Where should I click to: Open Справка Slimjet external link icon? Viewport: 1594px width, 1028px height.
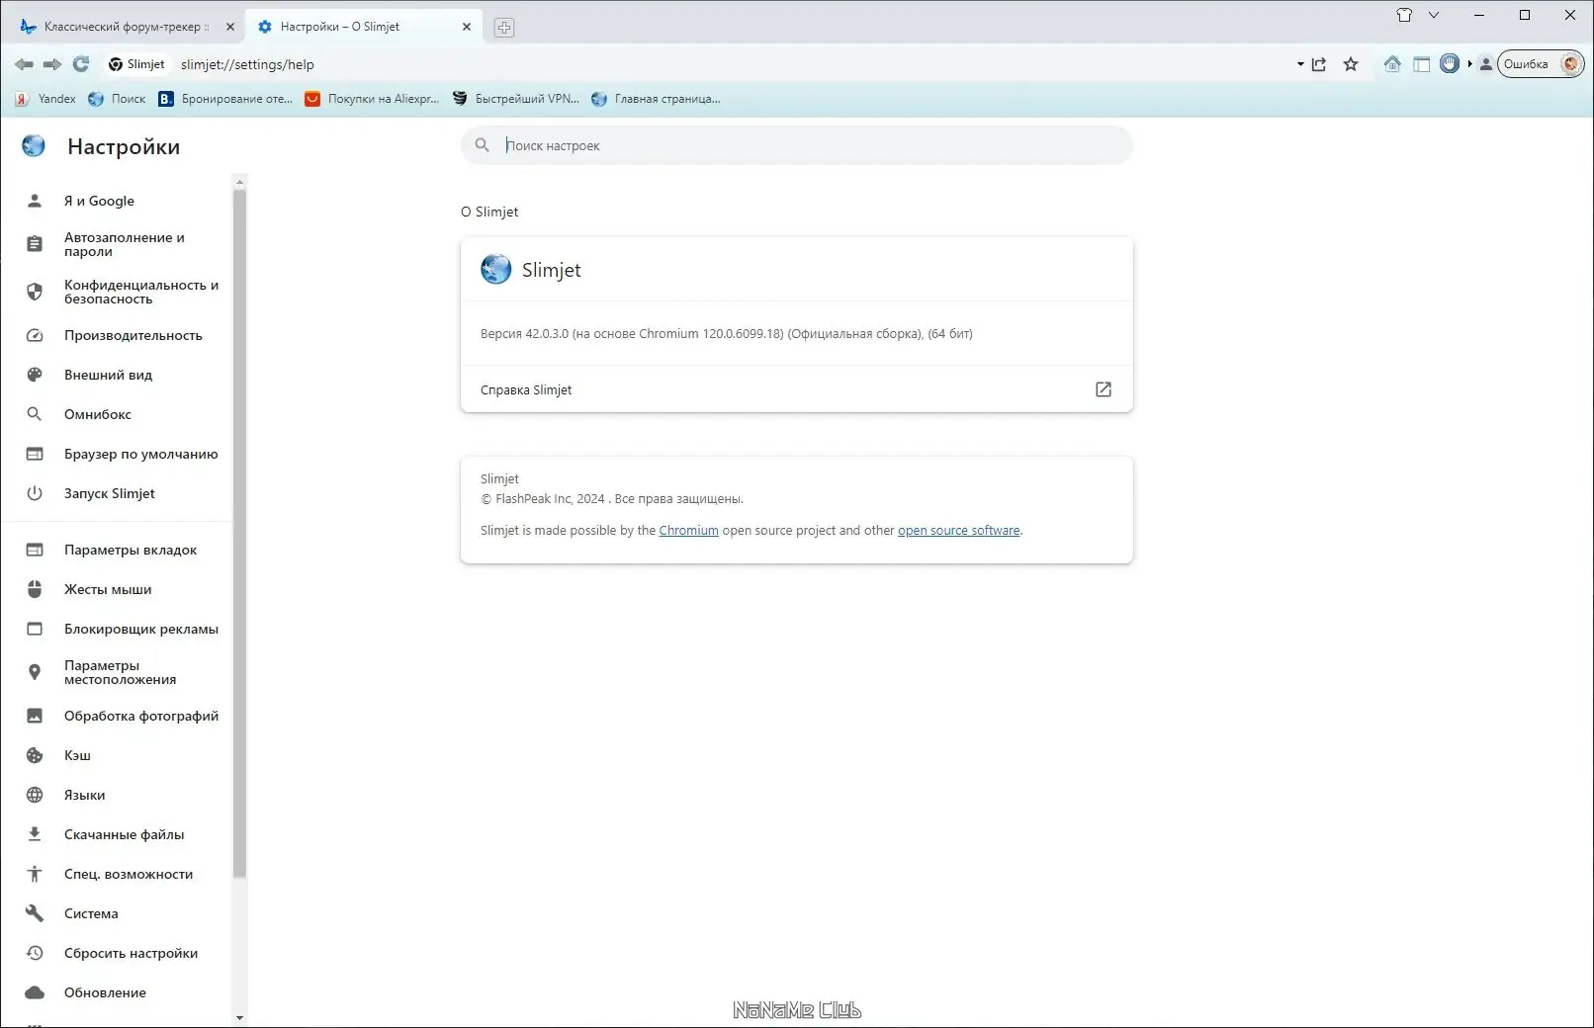click(x=1104, y=389)
